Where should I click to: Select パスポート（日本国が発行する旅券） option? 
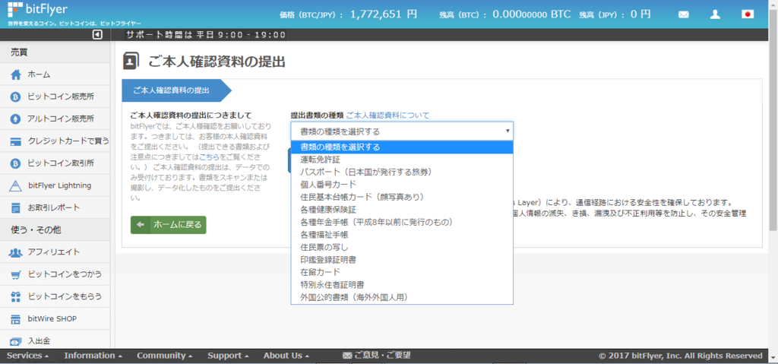pos(402,172)
